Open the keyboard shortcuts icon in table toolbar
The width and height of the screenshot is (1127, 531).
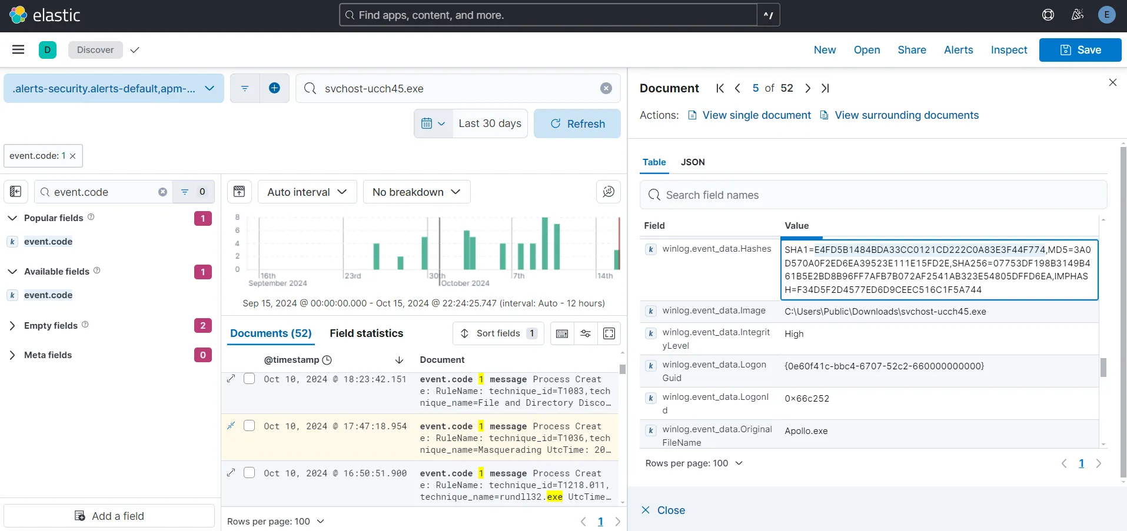click(562, 333)
